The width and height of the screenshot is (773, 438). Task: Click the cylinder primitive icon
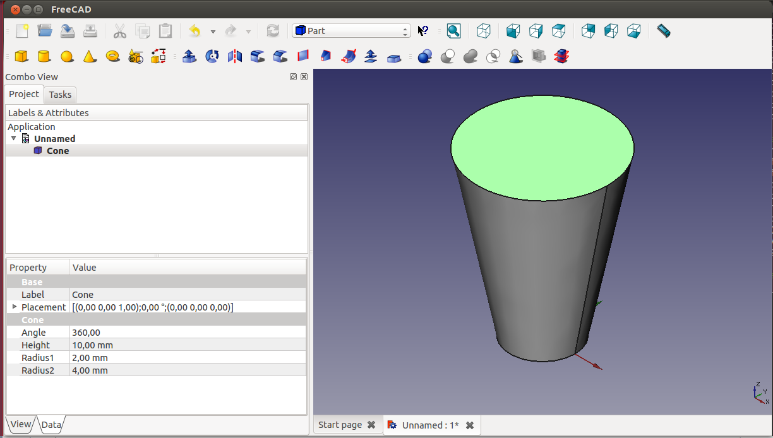point(44,56)
